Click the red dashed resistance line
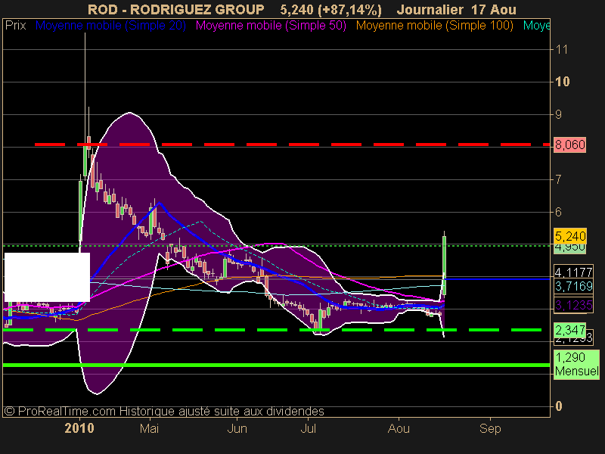The image size is (605, 454). 292,145
